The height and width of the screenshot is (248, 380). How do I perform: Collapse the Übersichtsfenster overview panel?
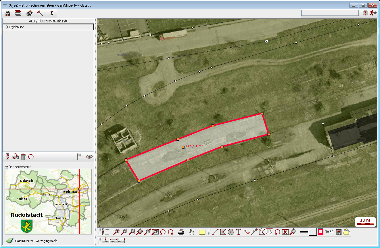[6, 167]
